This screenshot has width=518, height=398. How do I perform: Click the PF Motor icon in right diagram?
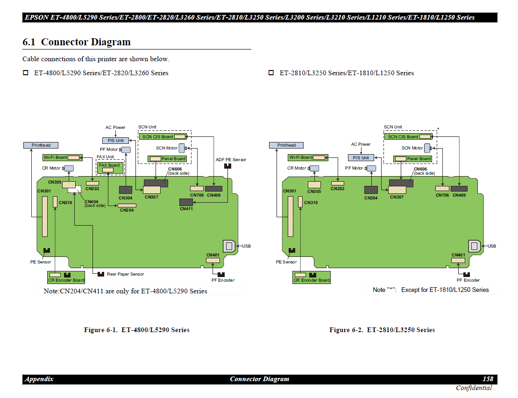pos(371,168)
